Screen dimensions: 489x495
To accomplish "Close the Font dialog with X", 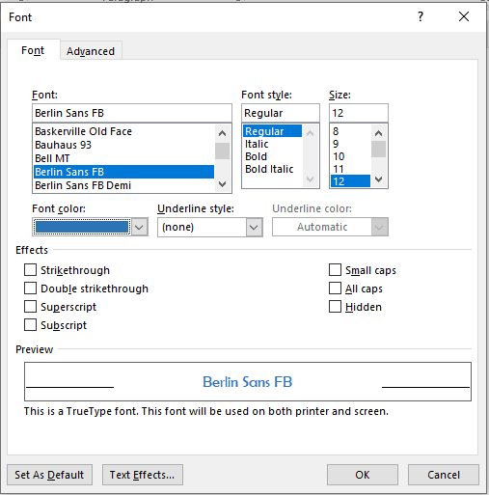I will click(464, 16).
